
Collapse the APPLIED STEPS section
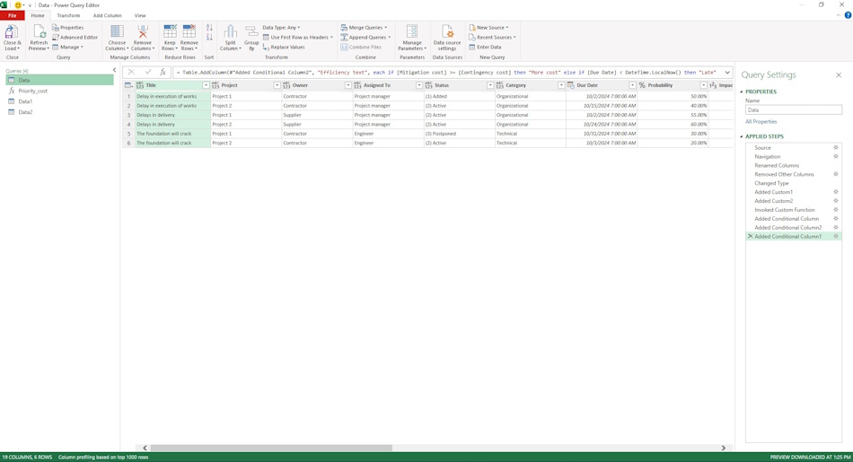click(742, 136)
